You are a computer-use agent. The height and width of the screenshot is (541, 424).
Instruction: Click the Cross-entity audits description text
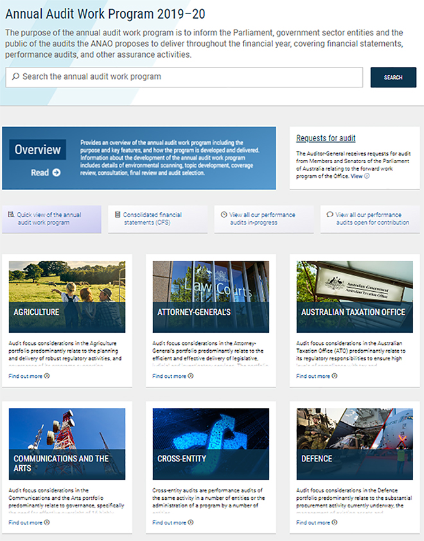click(x=209, y=501)
